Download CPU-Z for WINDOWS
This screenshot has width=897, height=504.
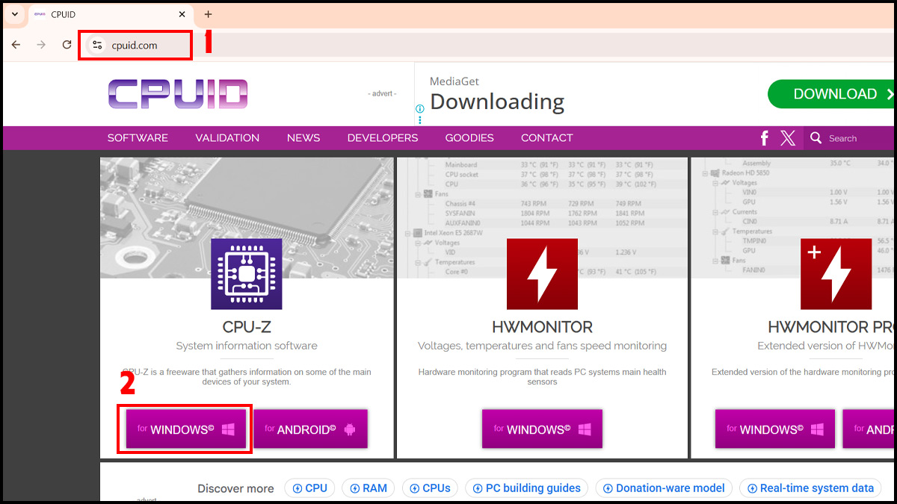click(x=186, y=429)
